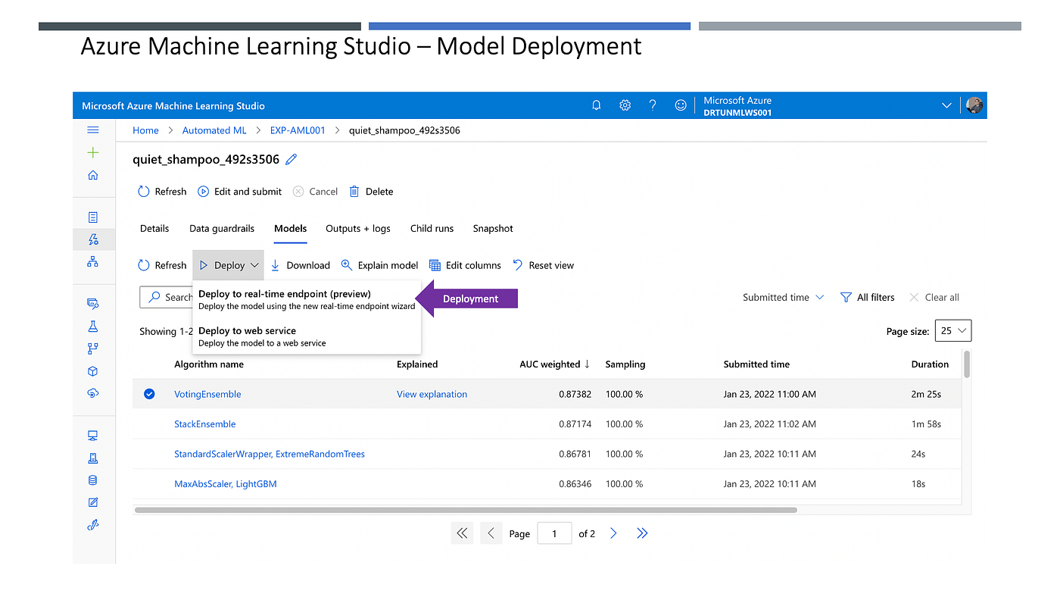Open the hamburger navigation menu

(93, 130)
